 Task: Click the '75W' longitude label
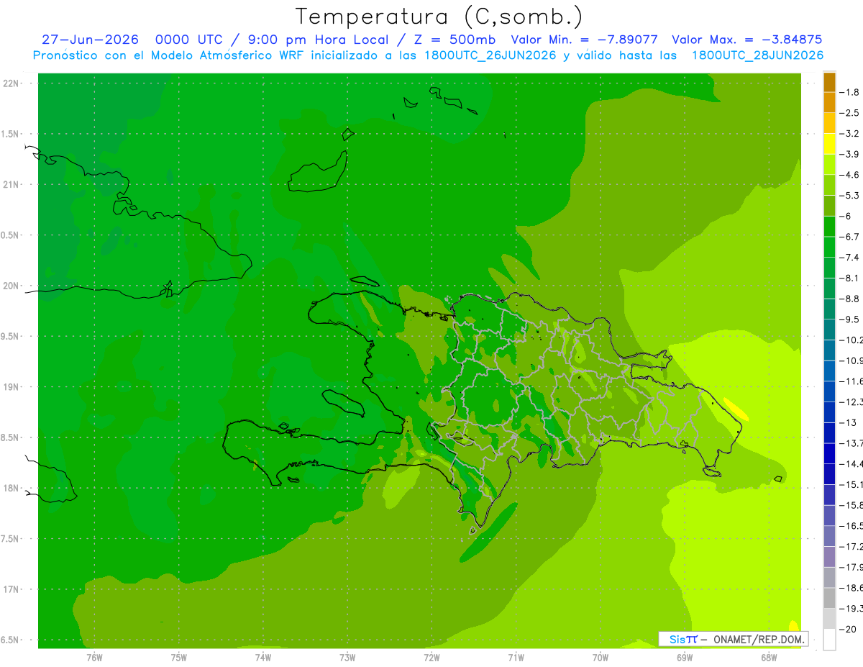tap(178, 657)
